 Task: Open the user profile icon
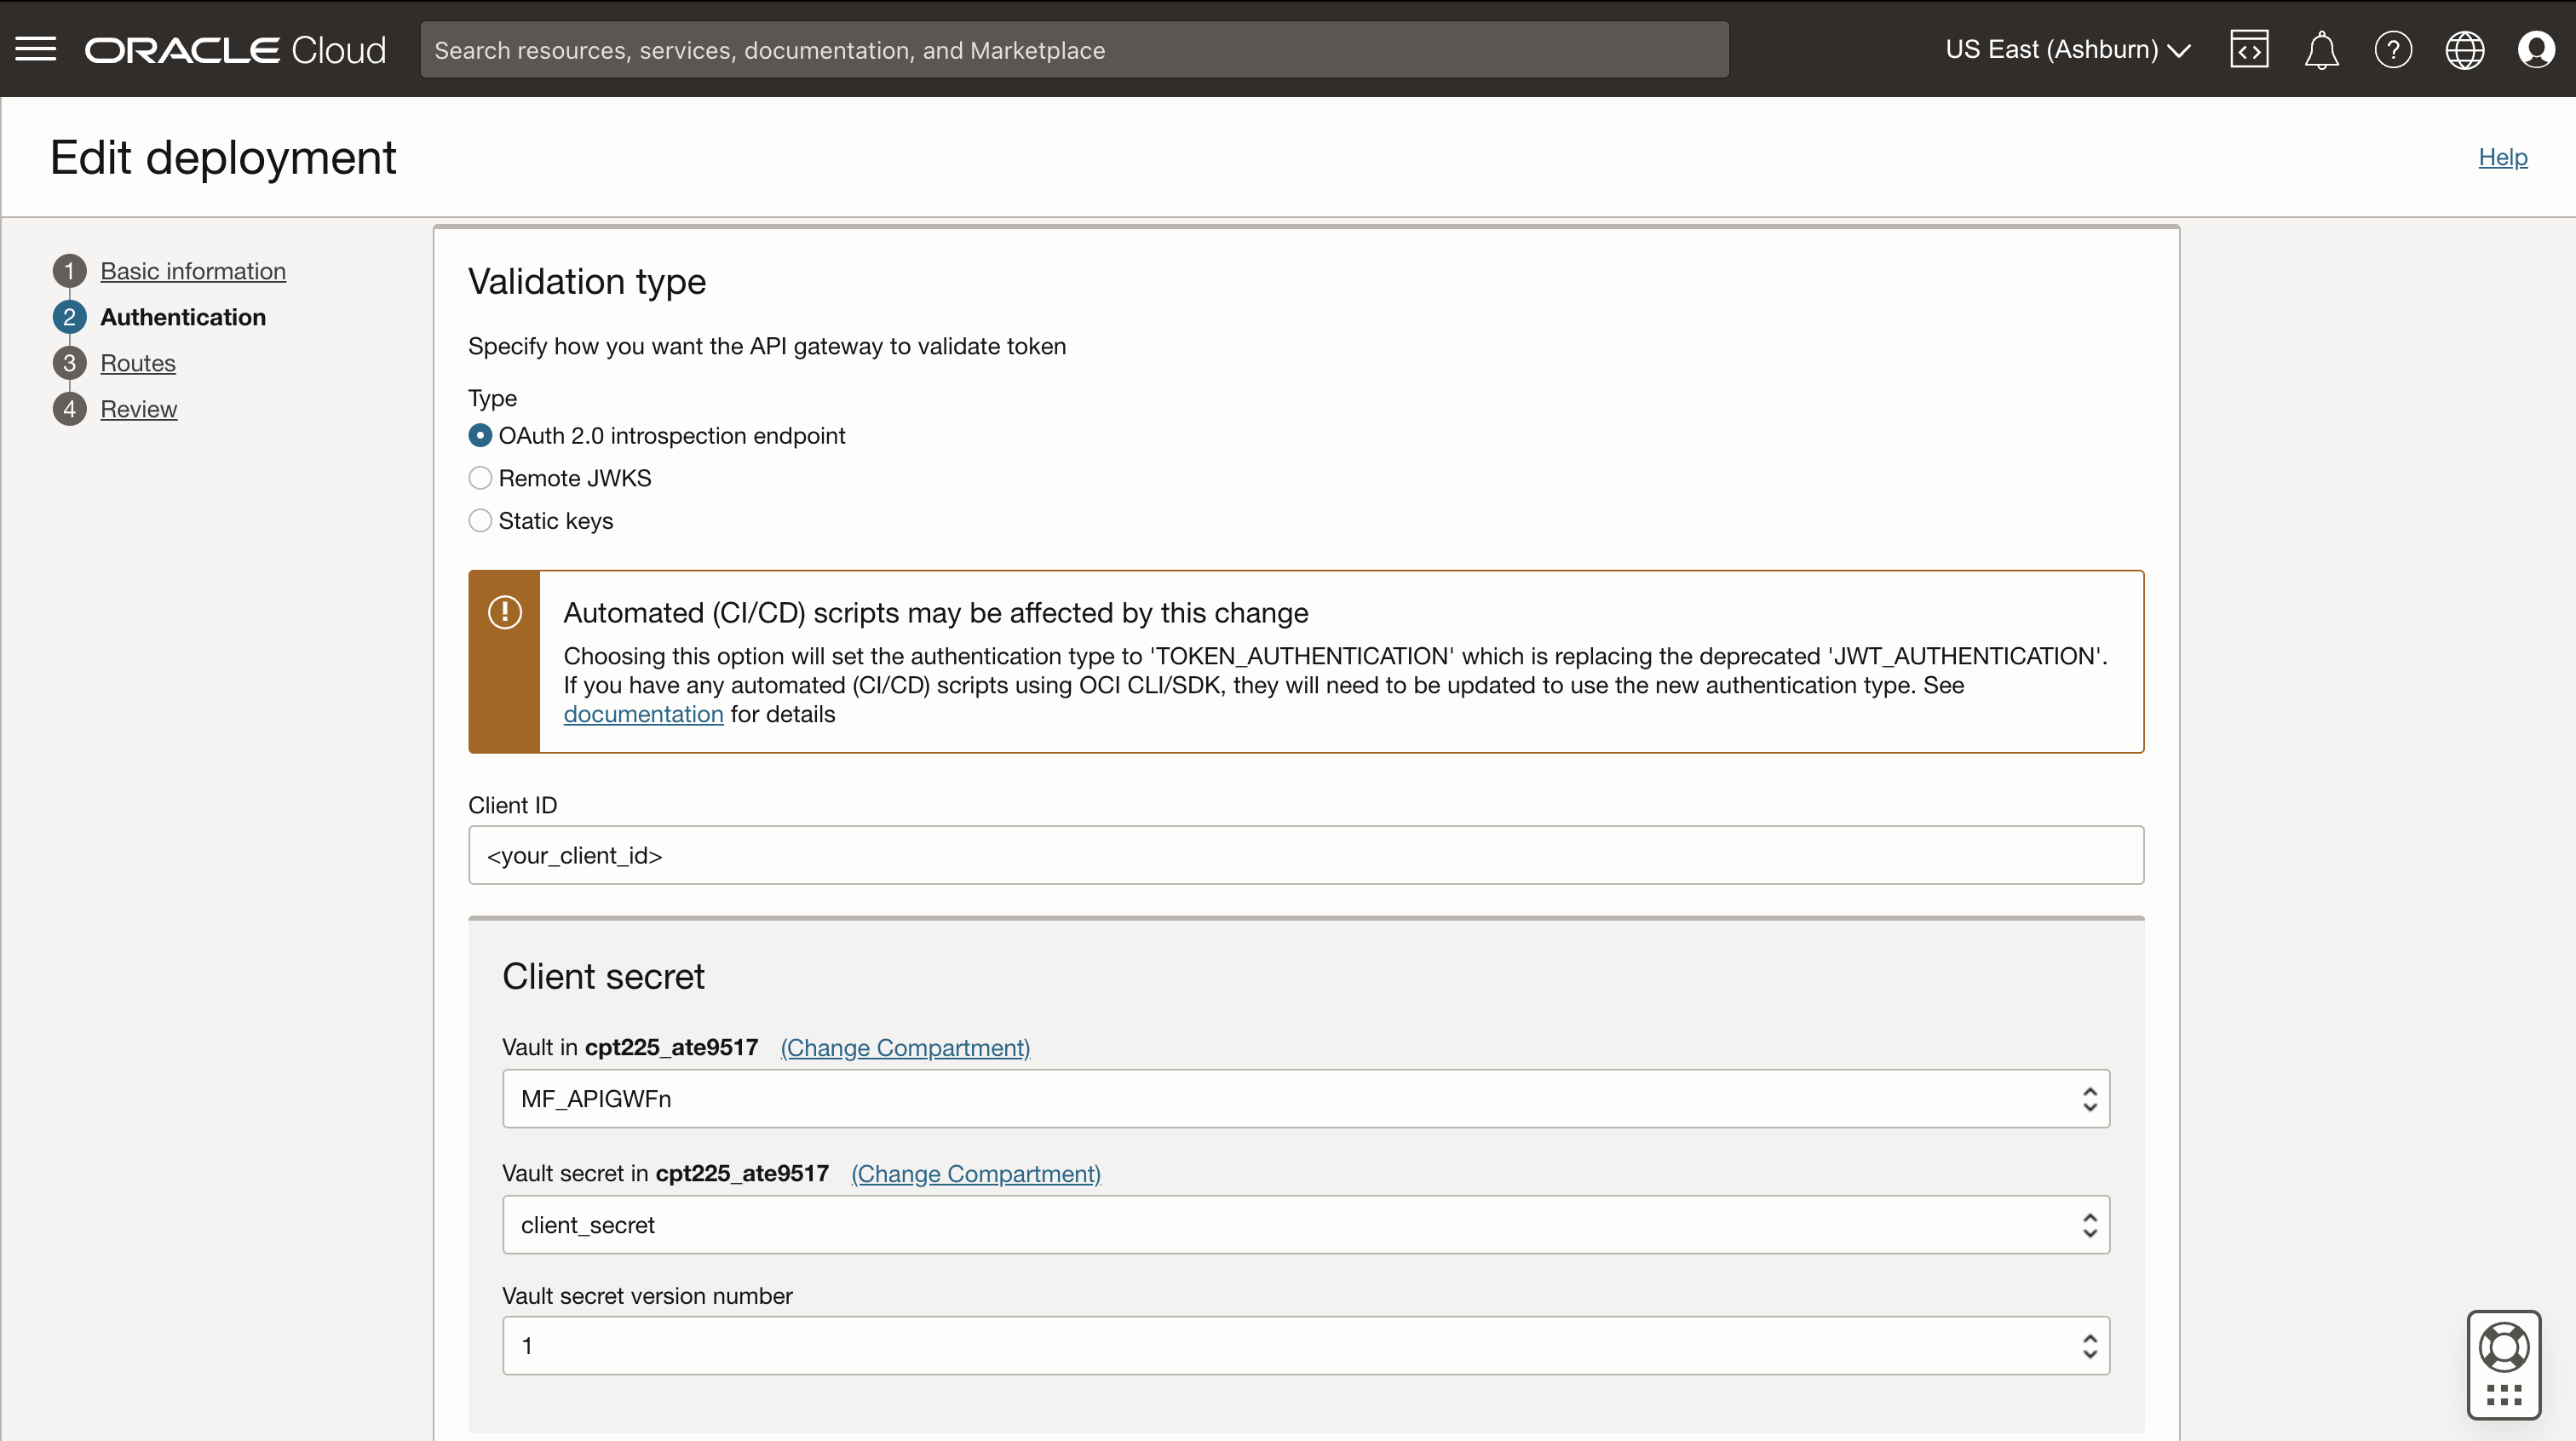coord(2537,49)
